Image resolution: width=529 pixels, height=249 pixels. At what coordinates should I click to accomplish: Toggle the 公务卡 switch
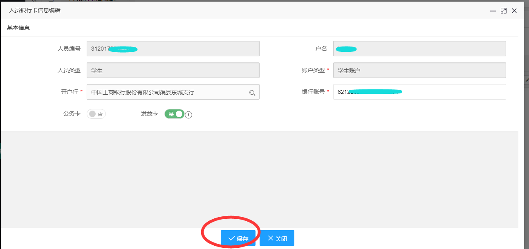coord(96,114)
